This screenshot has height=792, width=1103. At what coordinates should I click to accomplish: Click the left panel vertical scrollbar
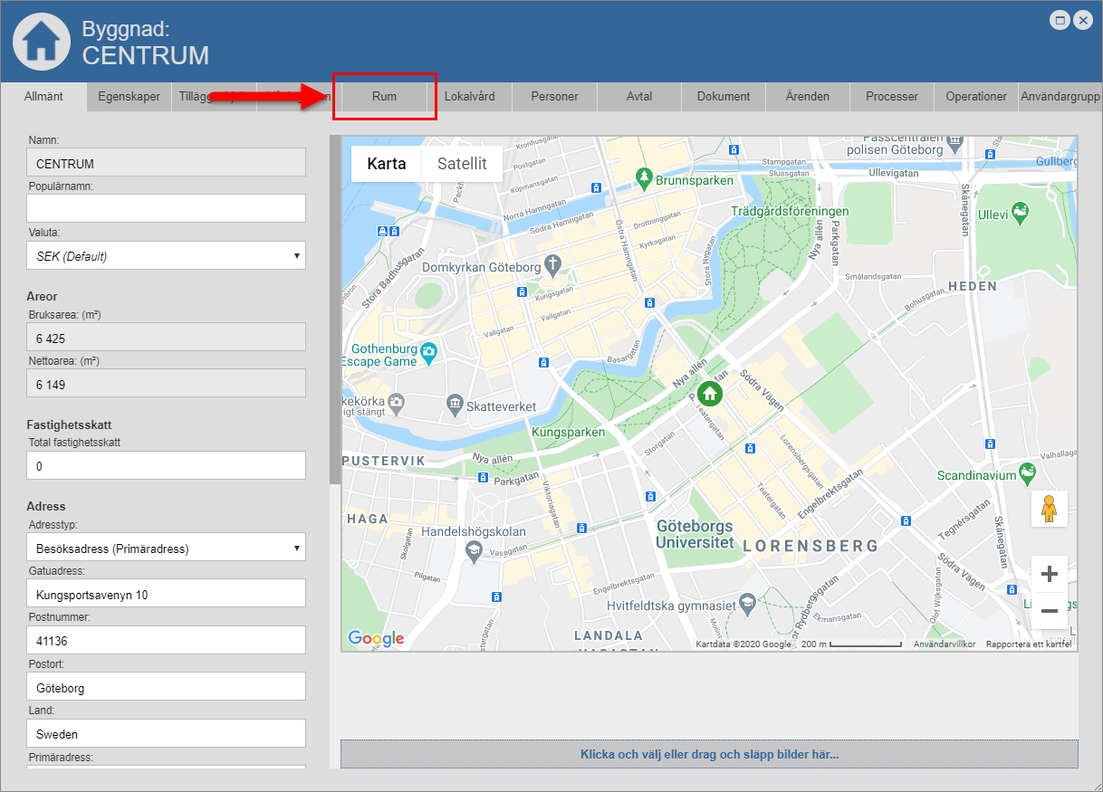pyautogui.click(x=334, y=308)
